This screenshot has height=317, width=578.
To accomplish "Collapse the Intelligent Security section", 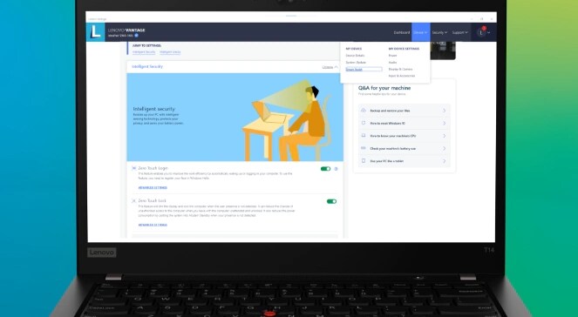I will pos(330,67).
